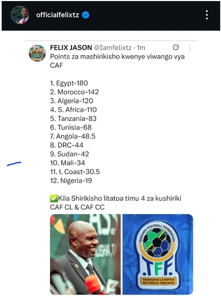Click the soccer ball in the TFF logo
The image size is (221, 298).
157,240
